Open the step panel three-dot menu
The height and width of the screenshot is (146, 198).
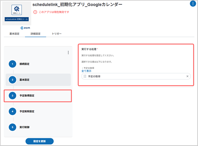[68, 52]
